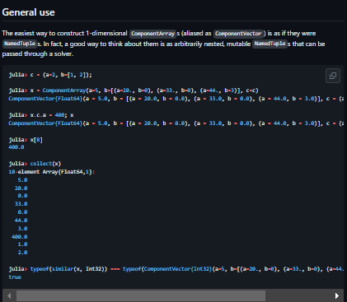Click the 'x.c.a = 400; x' command line

point(41,115)
